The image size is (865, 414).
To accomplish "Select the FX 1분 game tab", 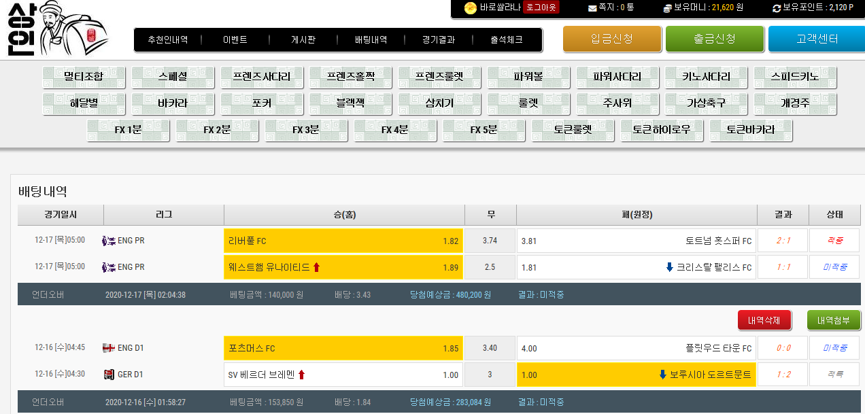I will coord(129,130).
